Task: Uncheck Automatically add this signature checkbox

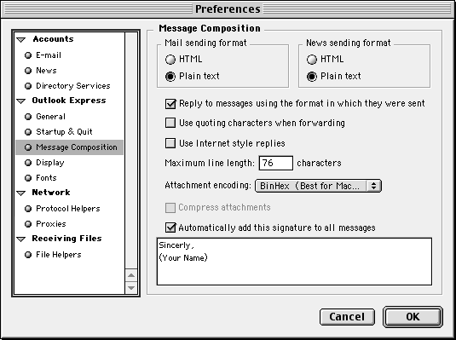Action: point(170,228)
